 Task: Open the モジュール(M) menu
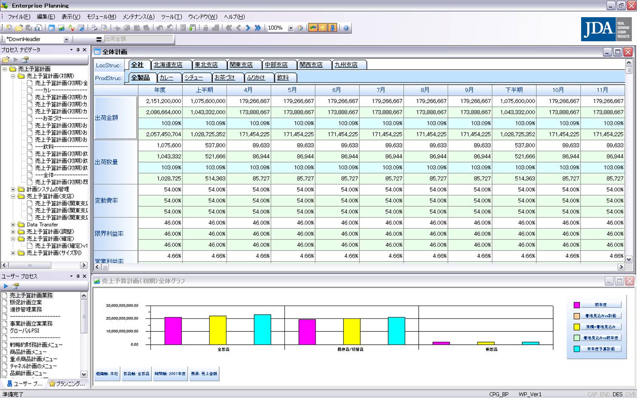click(101, 17)
